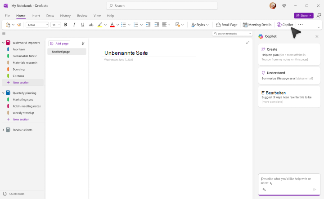The height and width of the screenshot is (199, 324).
Task: Open the File menu
Action: [8, 16]
